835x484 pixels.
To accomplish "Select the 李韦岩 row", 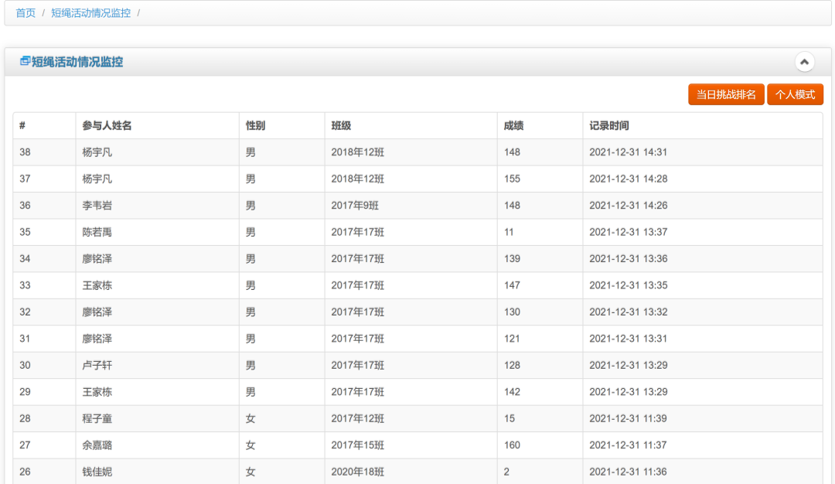I will (x=97, y=206).
